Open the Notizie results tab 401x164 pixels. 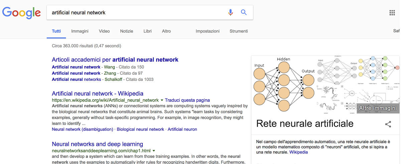point(127,31)
